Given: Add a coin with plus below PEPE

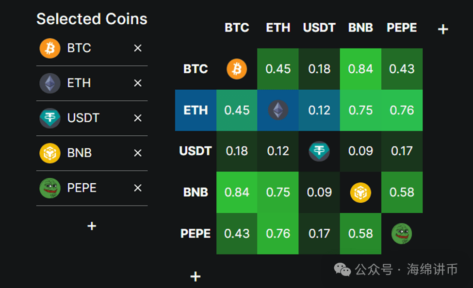Looking at the screenshot, I should (x=92, y=226).
